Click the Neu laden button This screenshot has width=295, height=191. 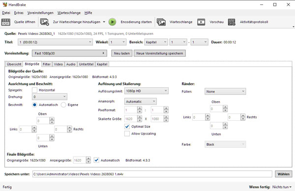(x=122, y=54)
